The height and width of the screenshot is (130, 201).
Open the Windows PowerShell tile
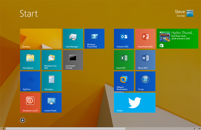point(94,39)
